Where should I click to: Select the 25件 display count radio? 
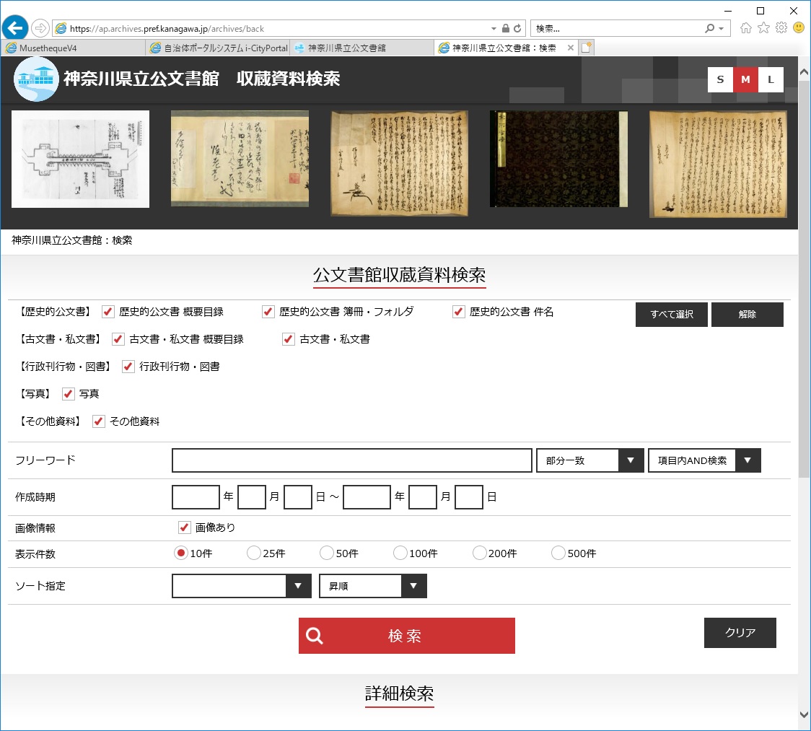coord(253,553)
